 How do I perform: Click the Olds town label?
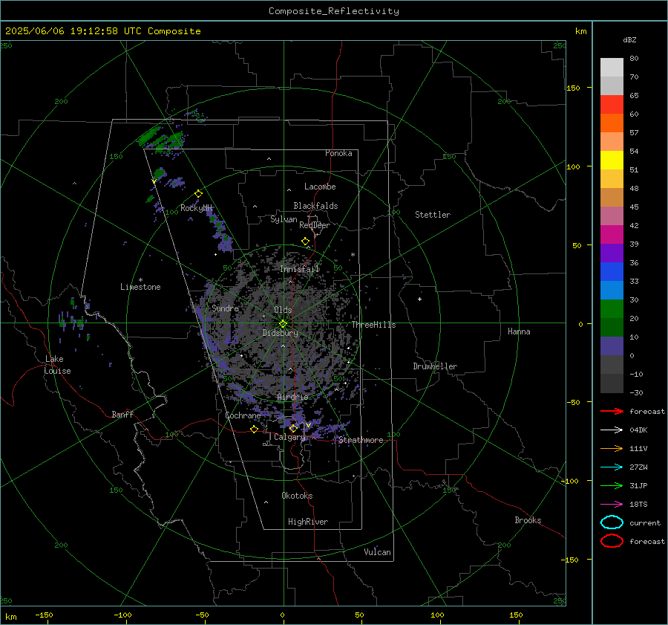coord(283,310)
